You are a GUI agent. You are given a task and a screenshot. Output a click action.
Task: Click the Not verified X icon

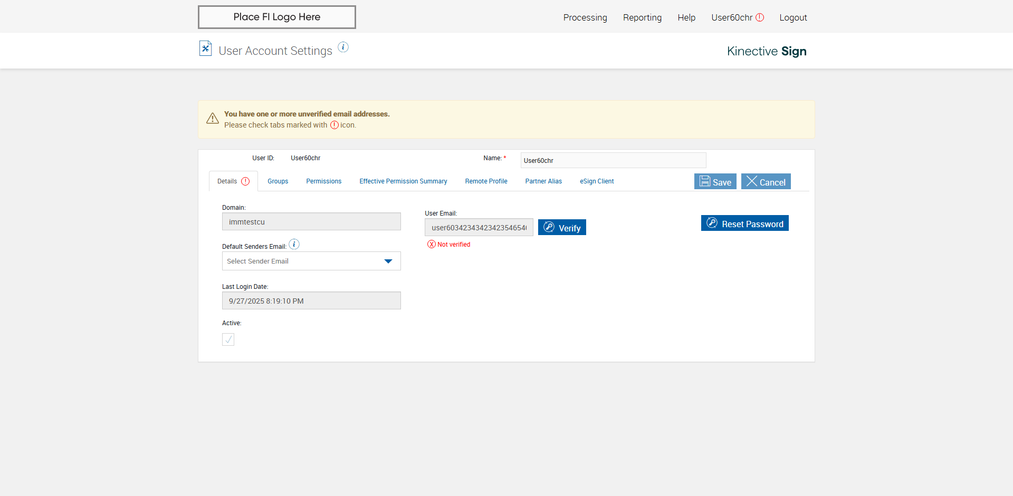[432, 244]
